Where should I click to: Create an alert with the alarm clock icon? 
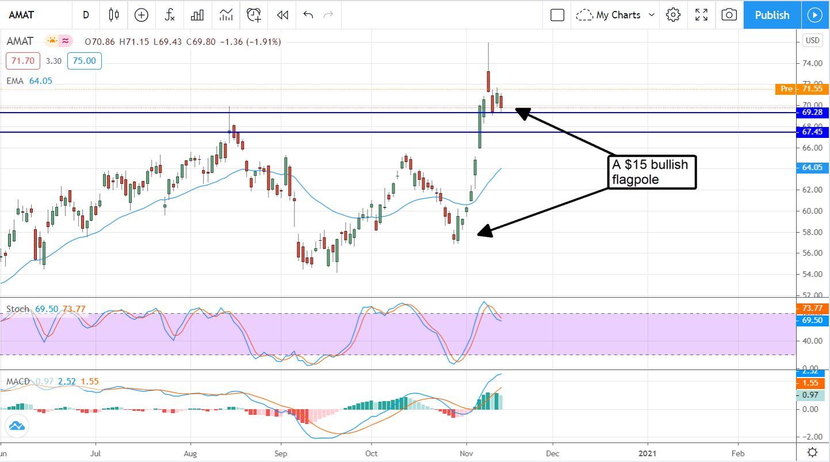[x=254, y=15]
